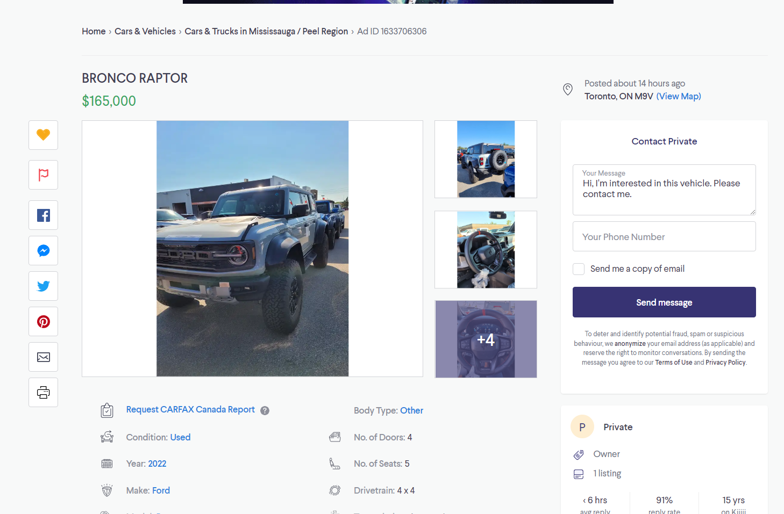Open the anonymize link
Viewport: 784px width, 514px height.
pos(630,344)
